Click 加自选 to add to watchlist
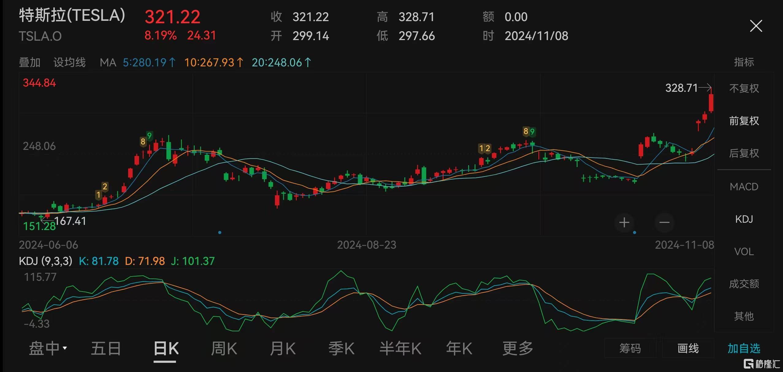The width and height of the screenshot is (783, 372). 743,348
